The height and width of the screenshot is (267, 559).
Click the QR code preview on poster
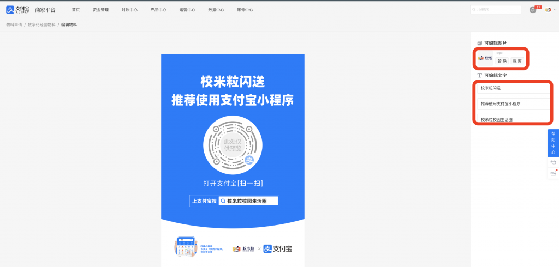[x=233, y=145]
